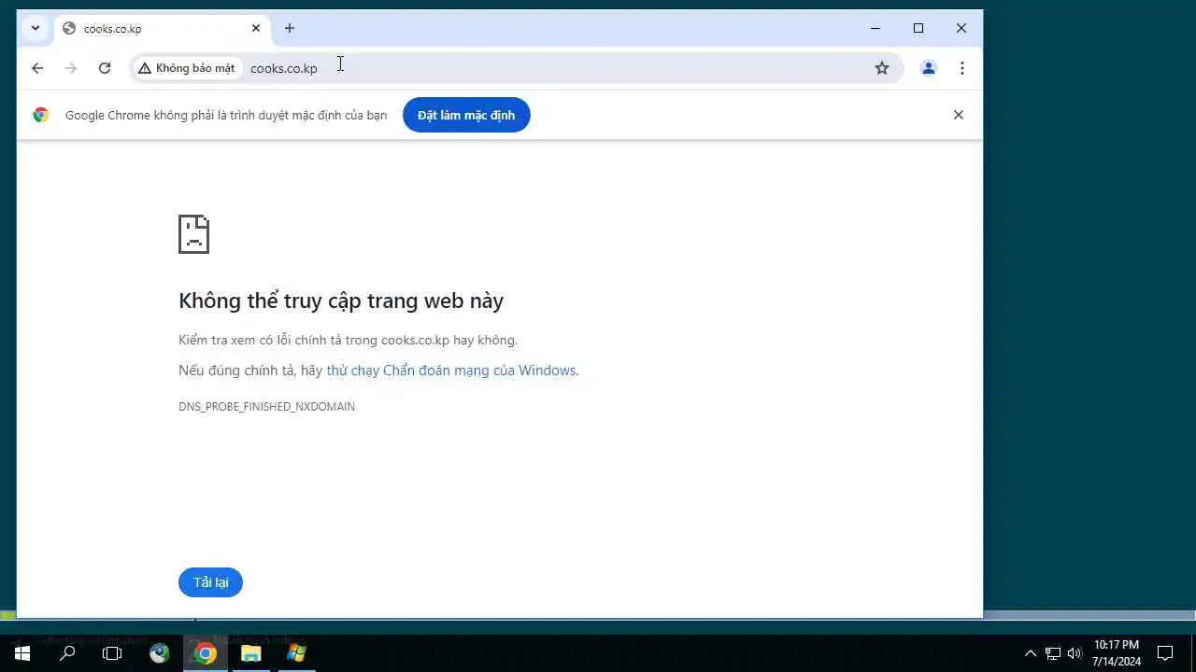The width and height of the screenshot is (1196, 672).
Task: Open Task View from the taskbar
Action: pyautogui.click(x=112, y=653)
